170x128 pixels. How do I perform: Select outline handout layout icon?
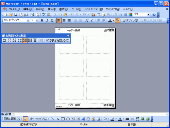tap(35, 40)
